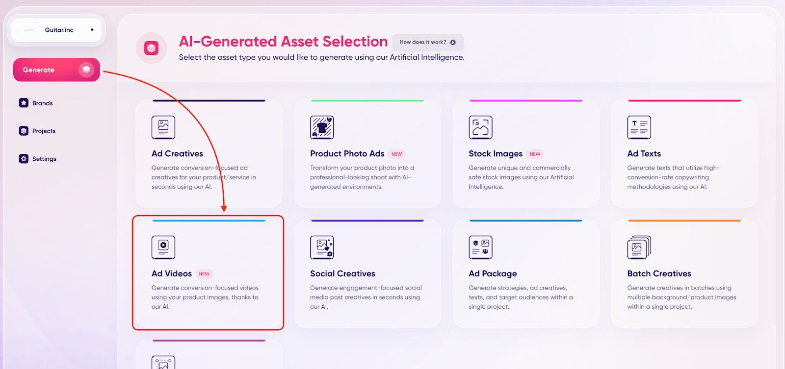The height and width of the screenshot is (369, 785).
Task: Select the Ad Videos play icon
Action: [163, 247]
